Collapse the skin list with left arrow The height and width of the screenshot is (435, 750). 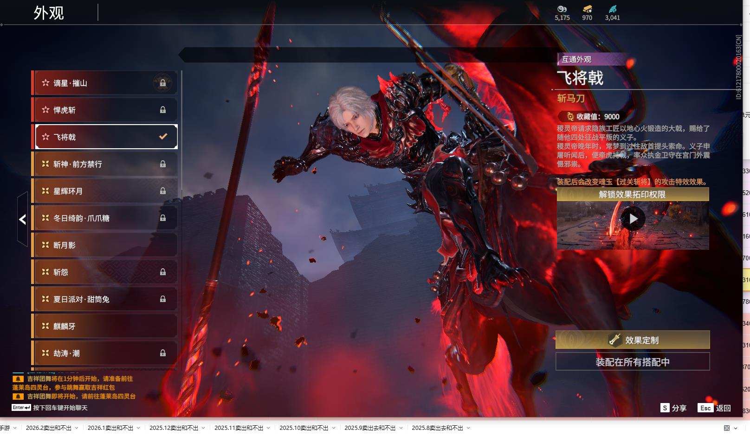pos(22,219)
